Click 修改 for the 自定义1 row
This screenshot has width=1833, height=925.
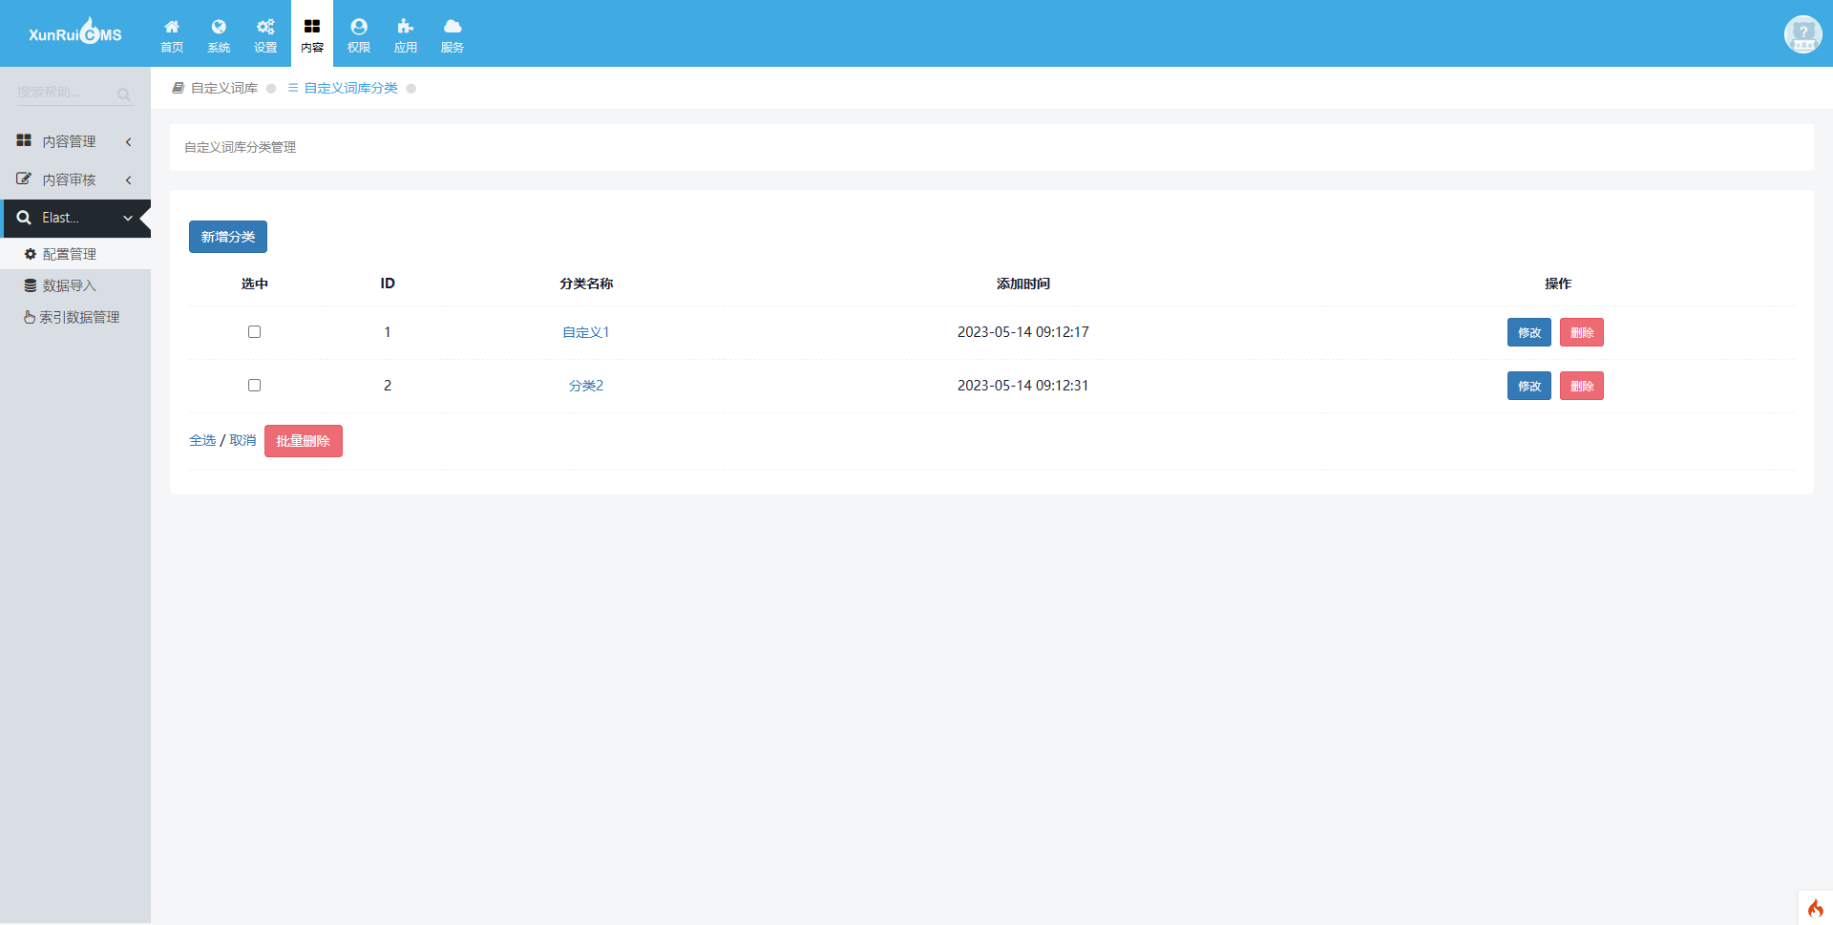pos(1529,332)
